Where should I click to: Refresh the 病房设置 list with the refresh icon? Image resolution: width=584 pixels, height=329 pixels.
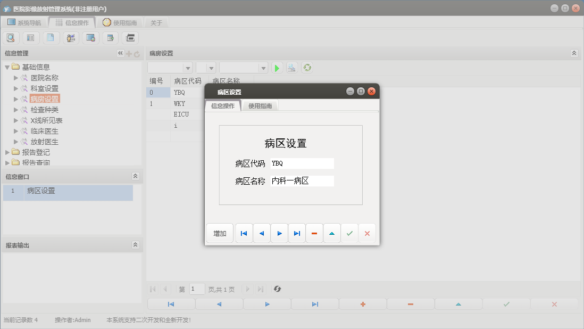click(x=307, y=68)
